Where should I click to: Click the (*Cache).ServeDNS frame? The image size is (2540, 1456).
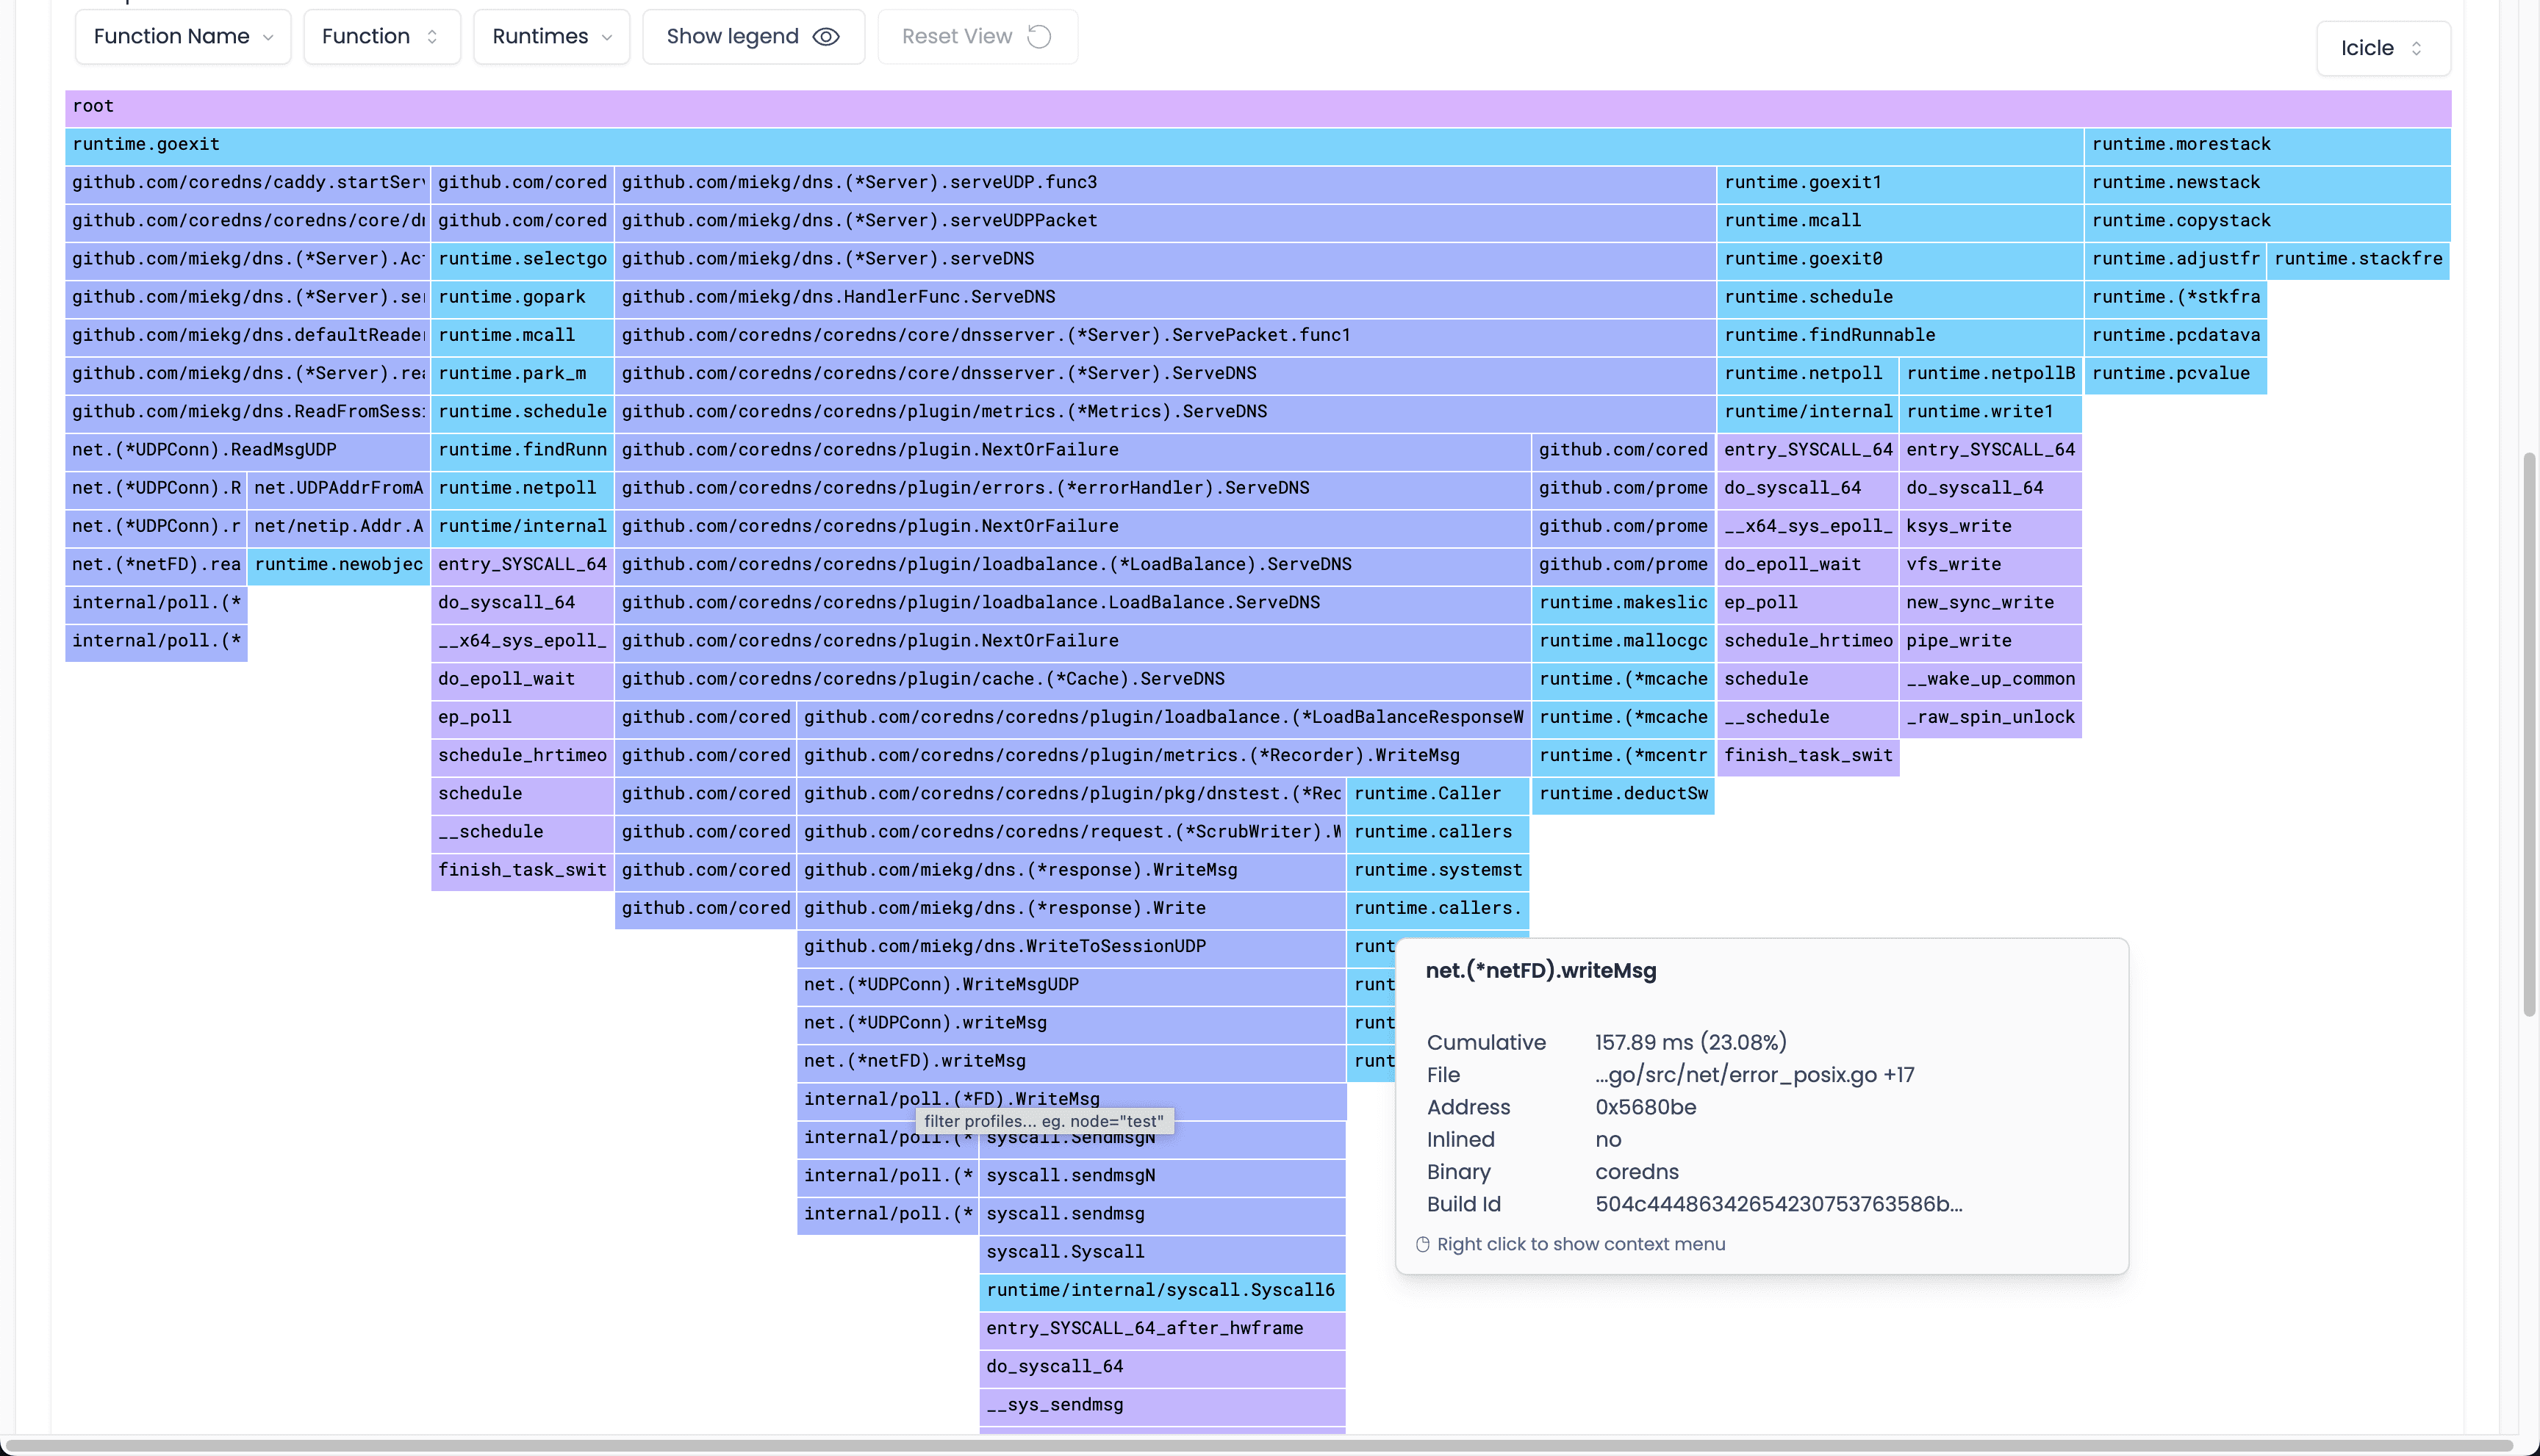coord(1070,679)
